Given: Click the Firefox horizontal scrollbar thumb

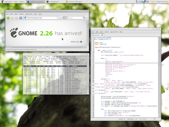Looking at the screenshot, I should point(47,47).
